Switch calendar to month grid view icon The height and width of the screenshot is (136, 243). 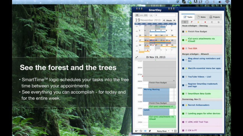click(x=146, y=15)
